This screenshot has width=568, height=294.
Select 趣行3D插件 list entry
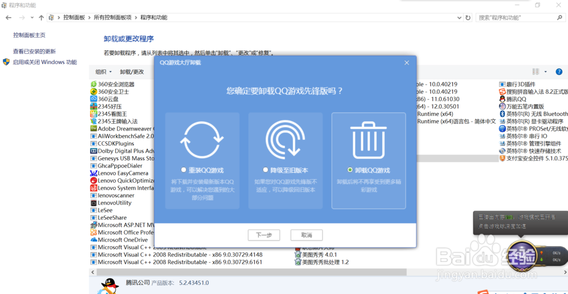pyautogui.click(x=517, y=84)
